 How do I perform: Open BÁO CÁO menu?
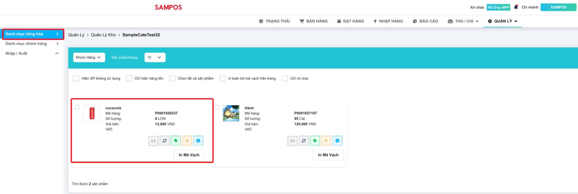pyautogui.click(x=426, y=21)
